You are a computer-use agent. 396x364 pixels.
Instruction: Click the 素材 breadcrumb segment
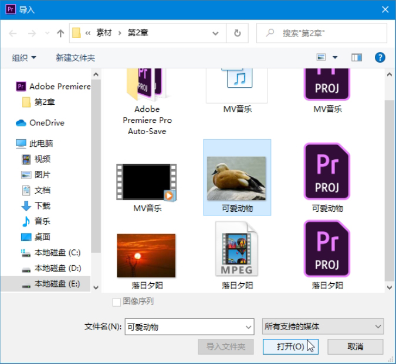point(104,33)
